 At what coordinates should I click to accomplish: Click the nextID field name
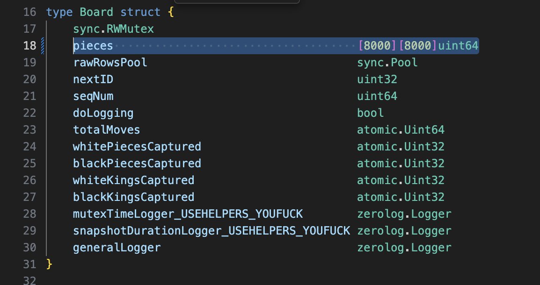click(x=93, y=79)
